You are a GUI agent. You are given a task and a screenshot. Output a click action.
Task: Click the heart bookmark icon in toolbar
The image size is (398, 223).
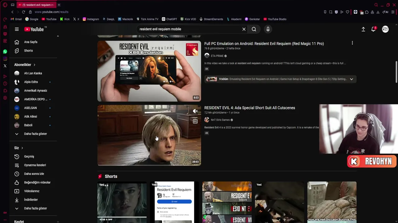point(347,12)
